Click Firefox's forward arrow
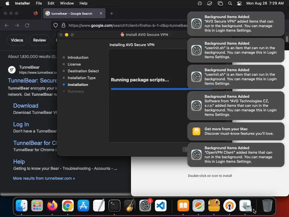Screen dimensions: 289x217 pos(17,25)
